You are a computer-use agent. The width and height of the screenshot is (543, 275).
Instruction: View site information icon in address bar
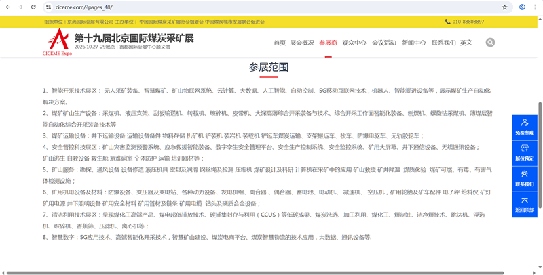click(x=49, y=7)
